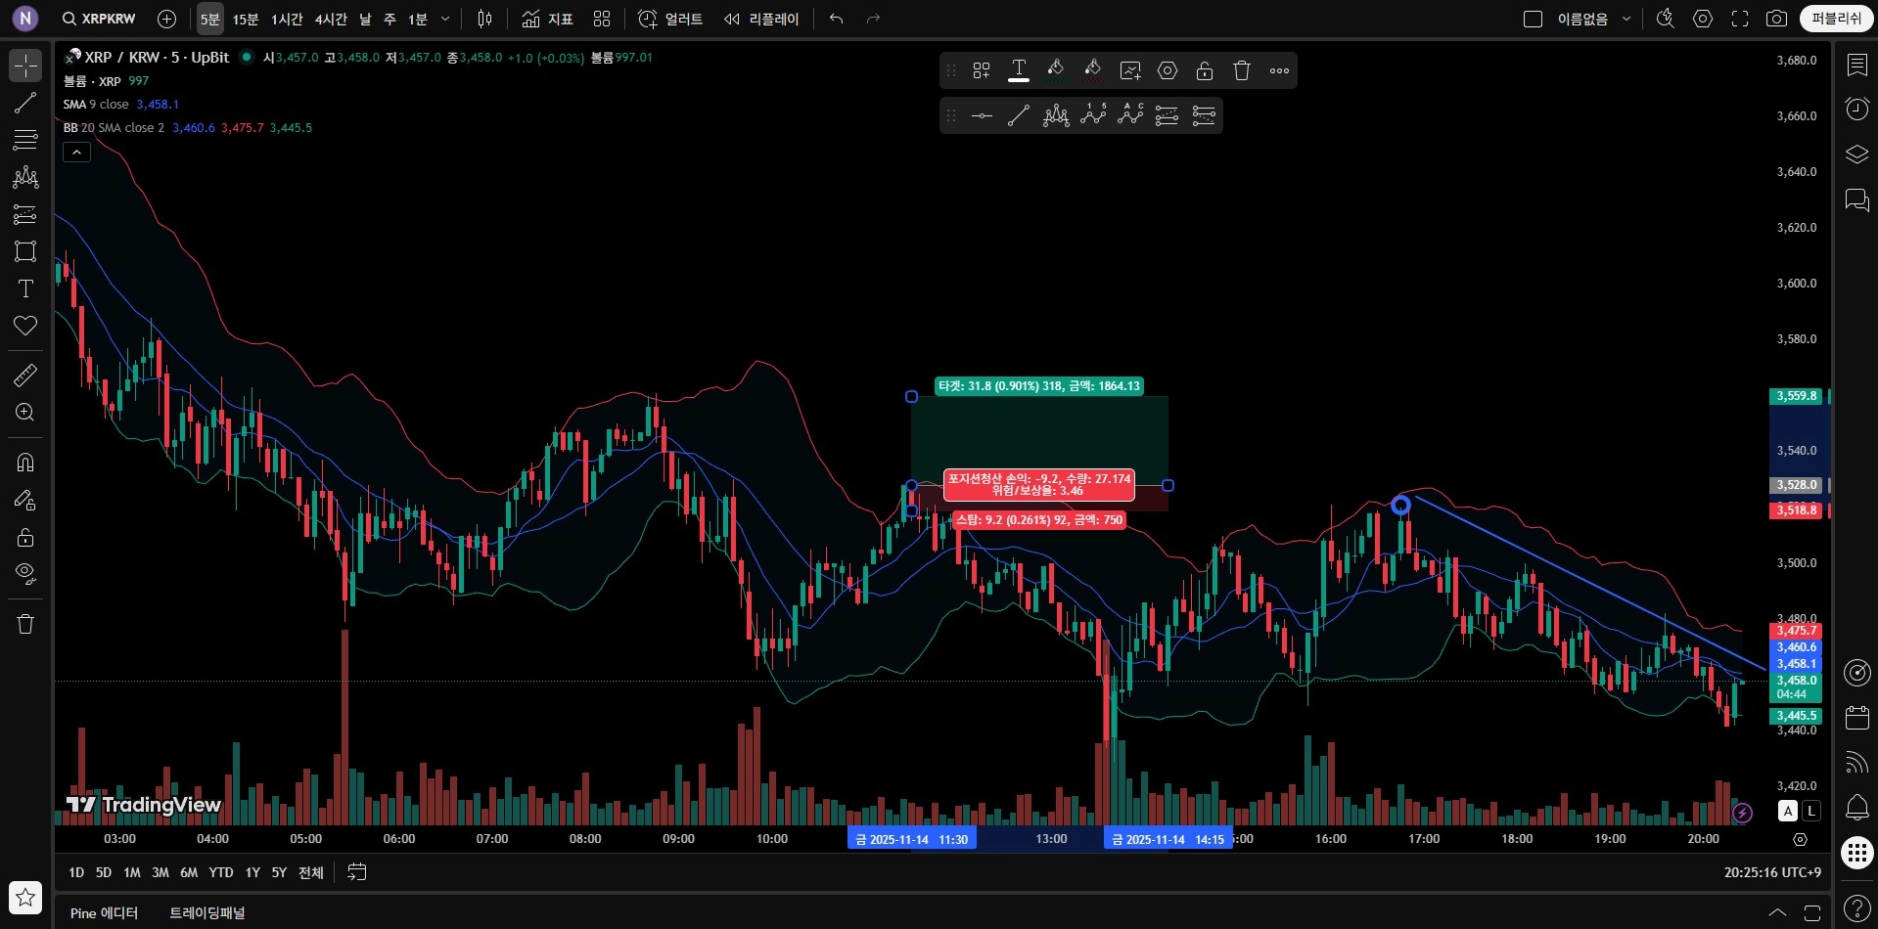Select the horizontal line favorite tool
This screenshot has height=929, width=1878.
point(982,116)
